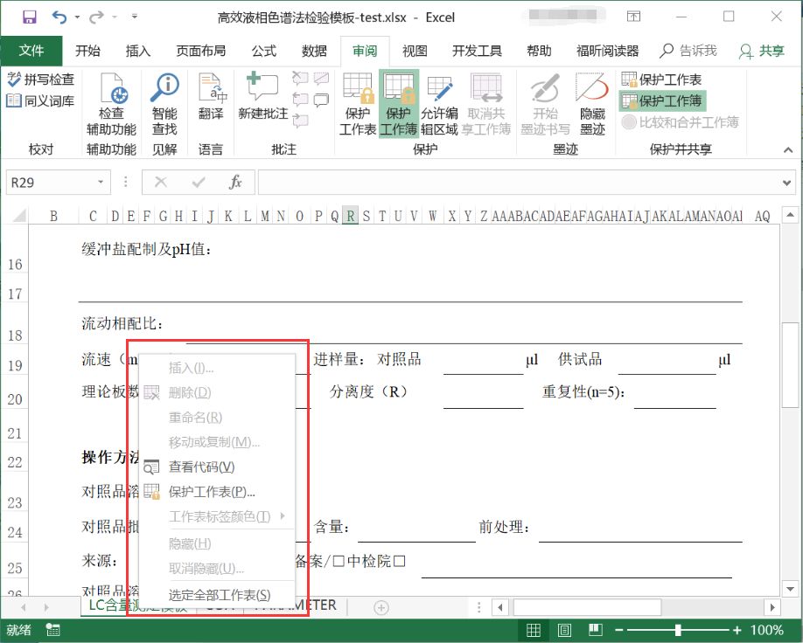Switch to the 页面布局 ribbon tab
The image size is (803, 643).
click(x=200, y=51)
